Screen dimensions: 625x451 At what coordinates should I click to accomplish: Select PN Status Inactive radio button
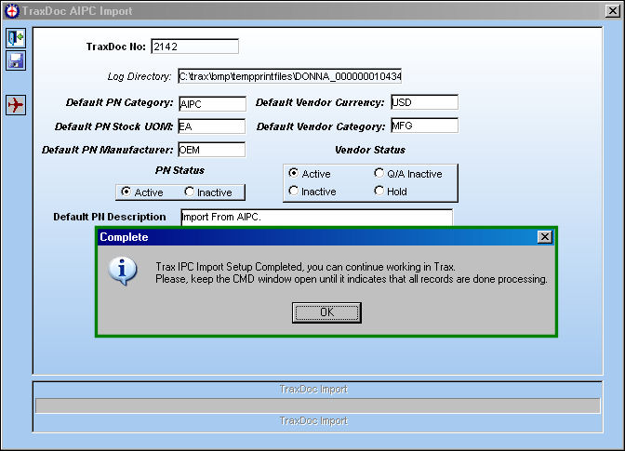pos(190,192)
